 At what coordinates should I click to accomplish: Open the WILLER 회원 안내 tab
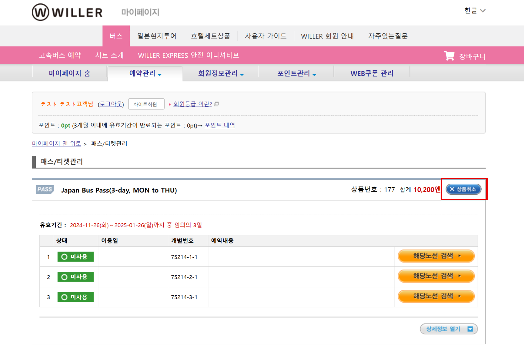327,36
